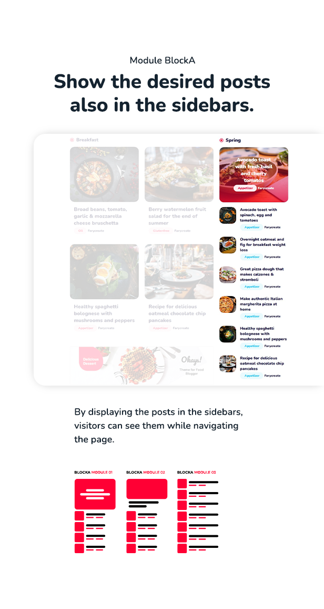Click the Glutenfree tag under Berry watermelon post

(x=161, y=231)
